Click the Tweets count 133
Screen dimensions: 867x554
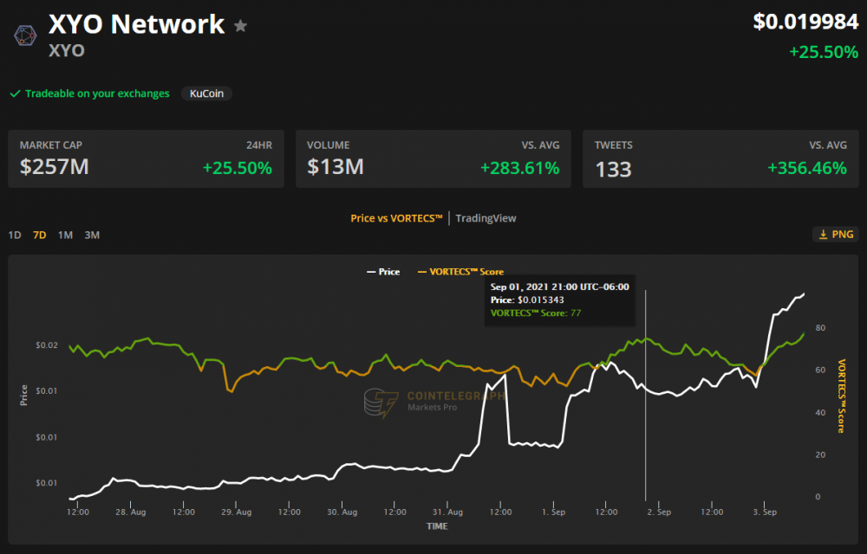click(x=613, y=169)
